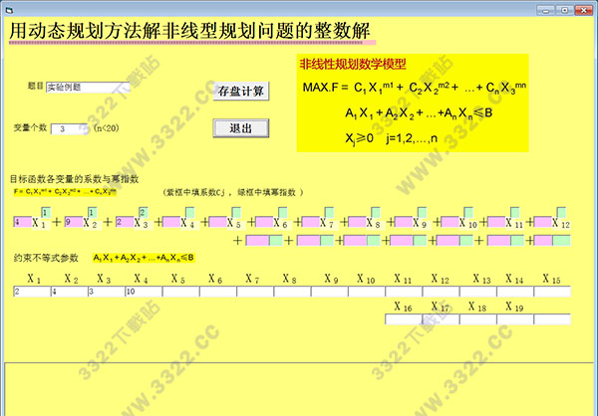Edit the green exponent box above X1
This screenshot has height=416, width=598.
point(46,213)
